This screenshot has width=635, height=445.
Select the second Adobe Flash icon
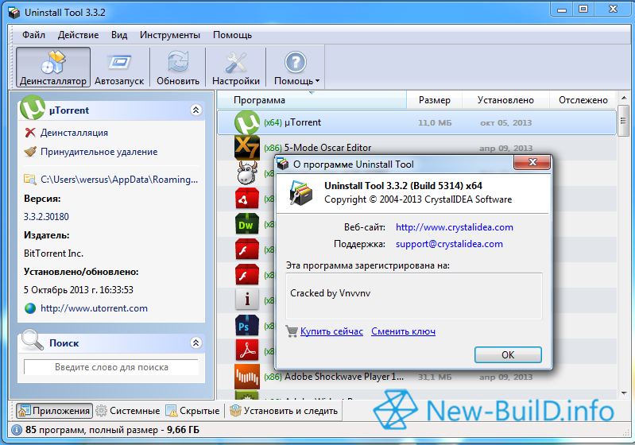coord(247,275)
